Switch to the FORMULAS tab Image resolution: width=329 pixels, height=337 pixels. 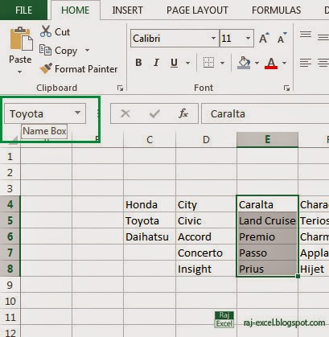coord(276,10)
